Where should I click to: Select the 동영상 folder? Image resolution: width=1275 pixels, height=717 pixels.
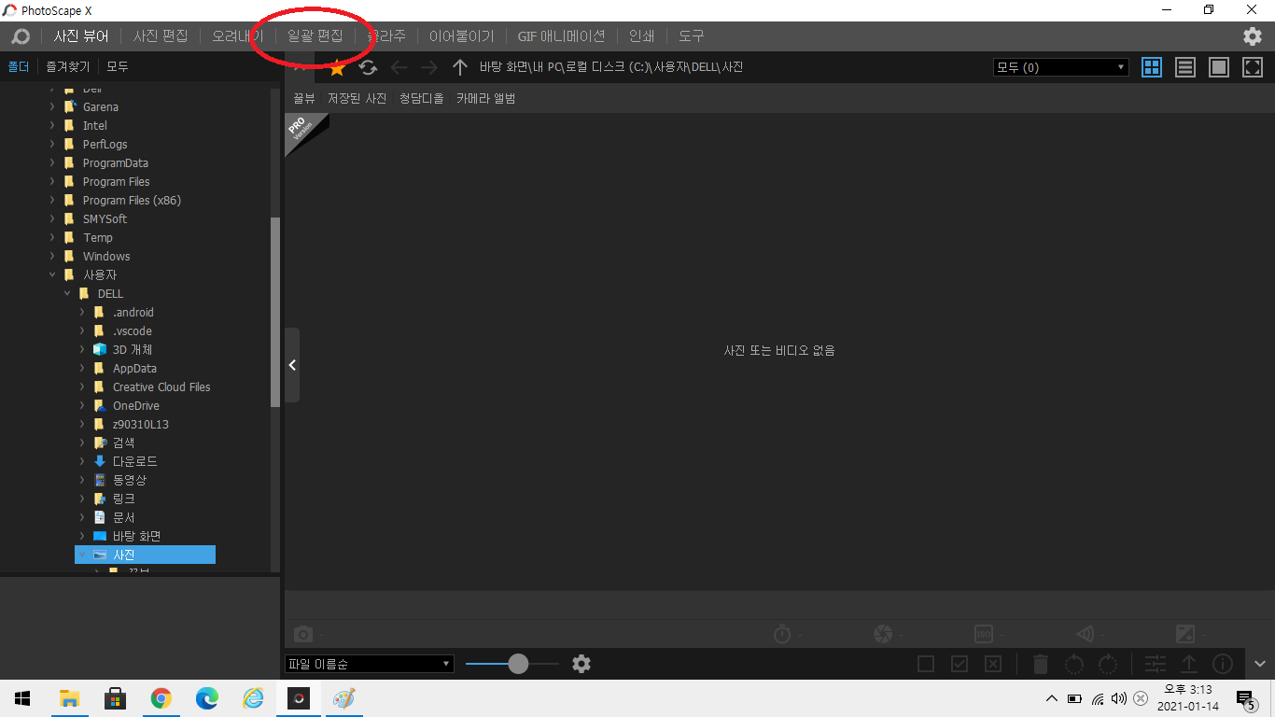130,481
